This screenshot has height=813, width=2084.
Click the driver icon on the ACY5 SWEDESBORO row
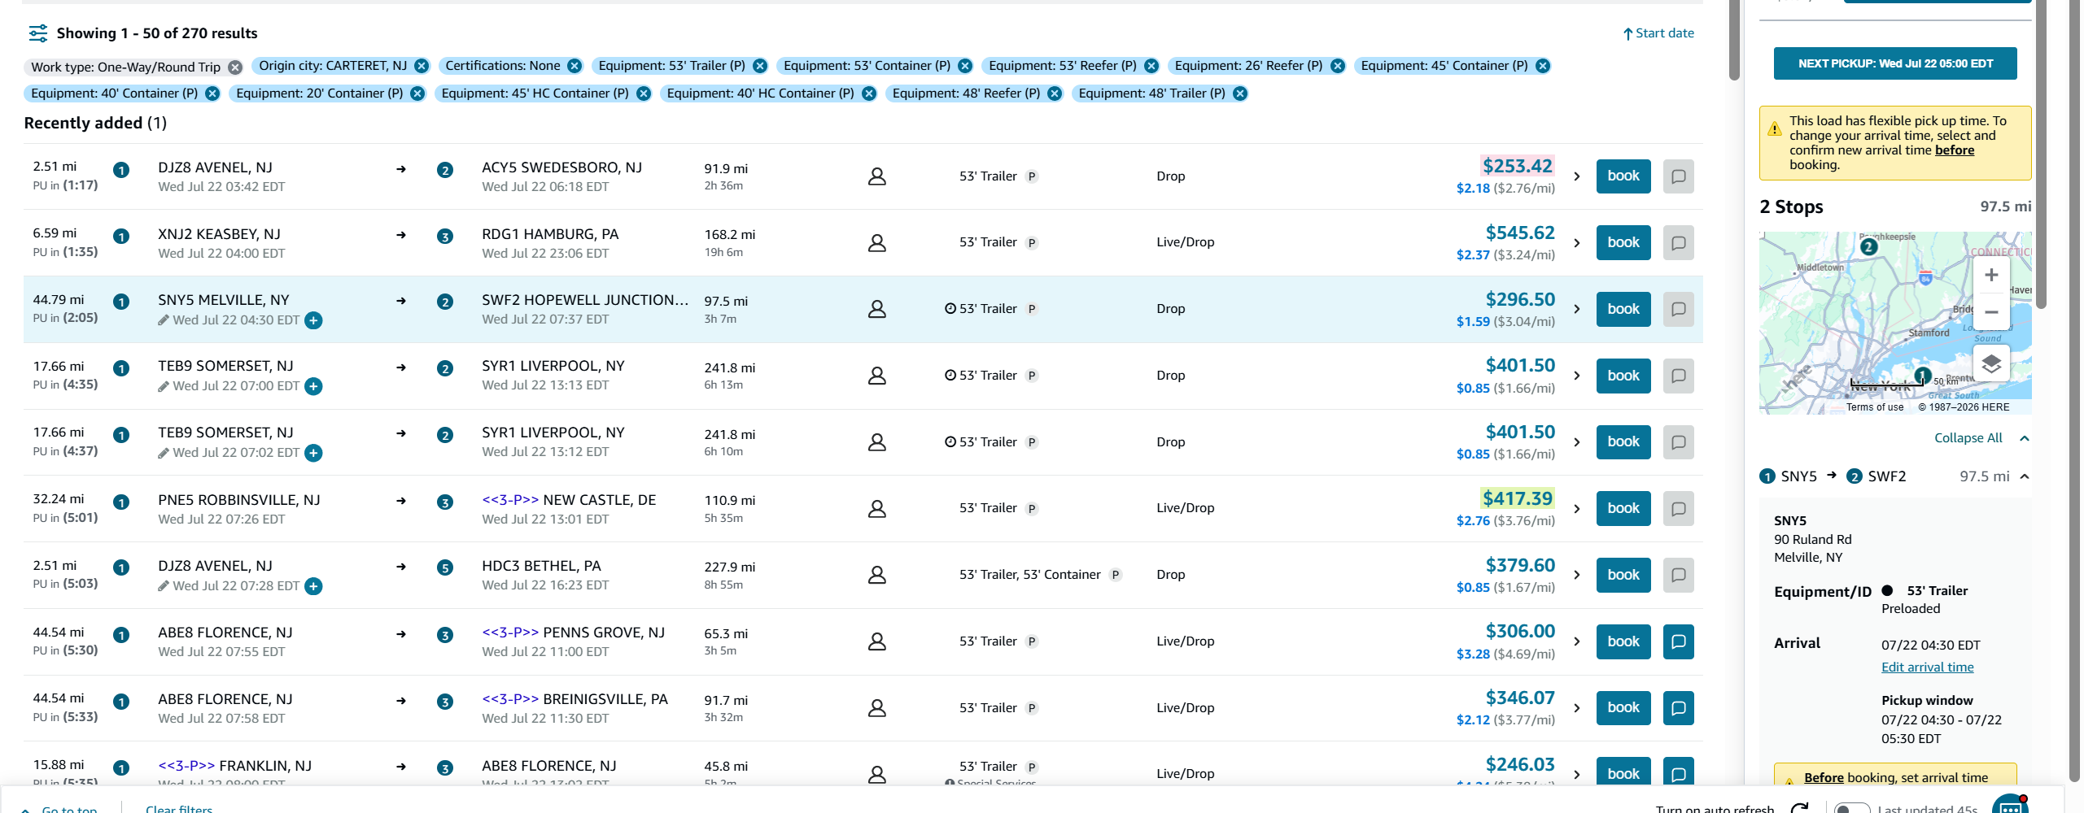(876, 176)
